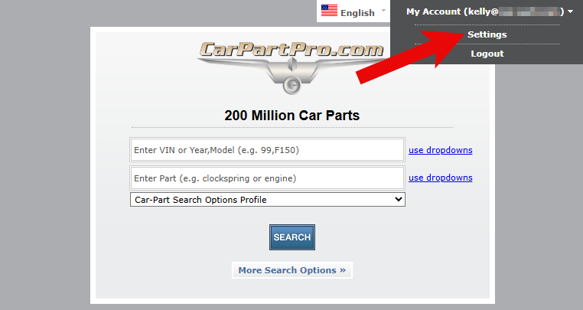Focus the VIN or Year, Model input field
Image resolution: width=583 pixels, height=310 pixels.
point(267,150)
